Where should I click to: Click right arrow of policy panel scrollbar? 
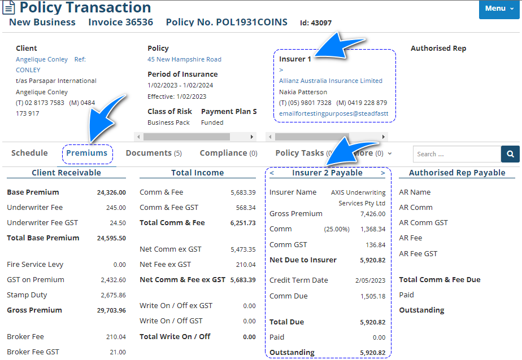pyautogui.click(x=252, y=137)
